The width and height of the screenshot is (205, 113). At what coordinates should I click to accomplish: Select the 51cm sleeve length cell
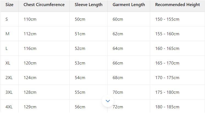80,34
